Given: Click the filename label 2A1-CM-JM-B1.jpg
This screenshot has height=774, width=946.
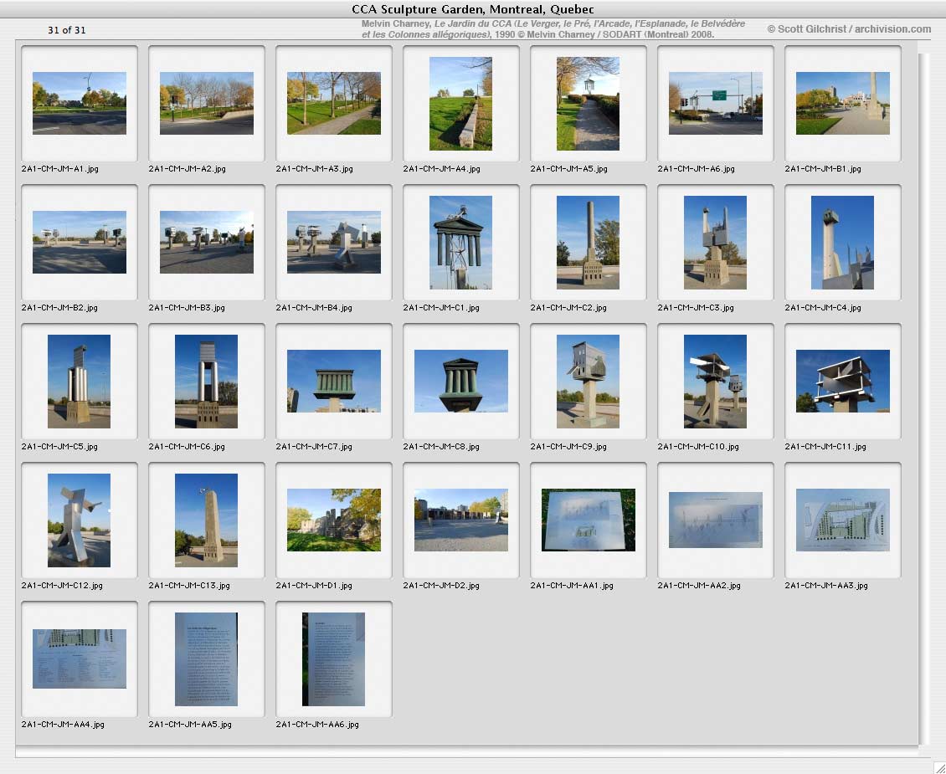Looking at the screenshot, I should [823, 169].
